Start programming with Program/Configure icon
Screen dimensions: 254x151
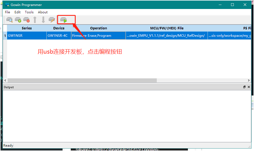click(64, 20)
